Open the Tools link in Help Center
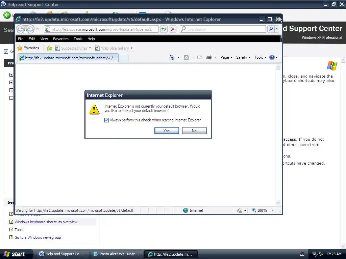Screen dimensions: 346x259 click(x=19, y=229)
